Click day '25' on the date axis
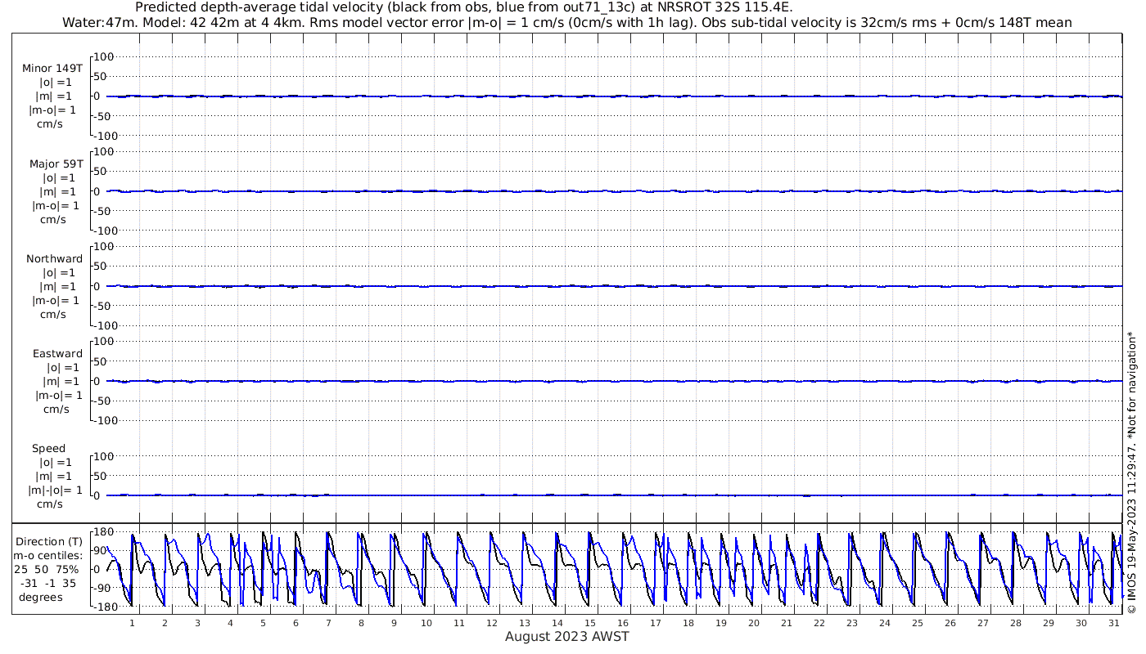 (x=918, y=623)
